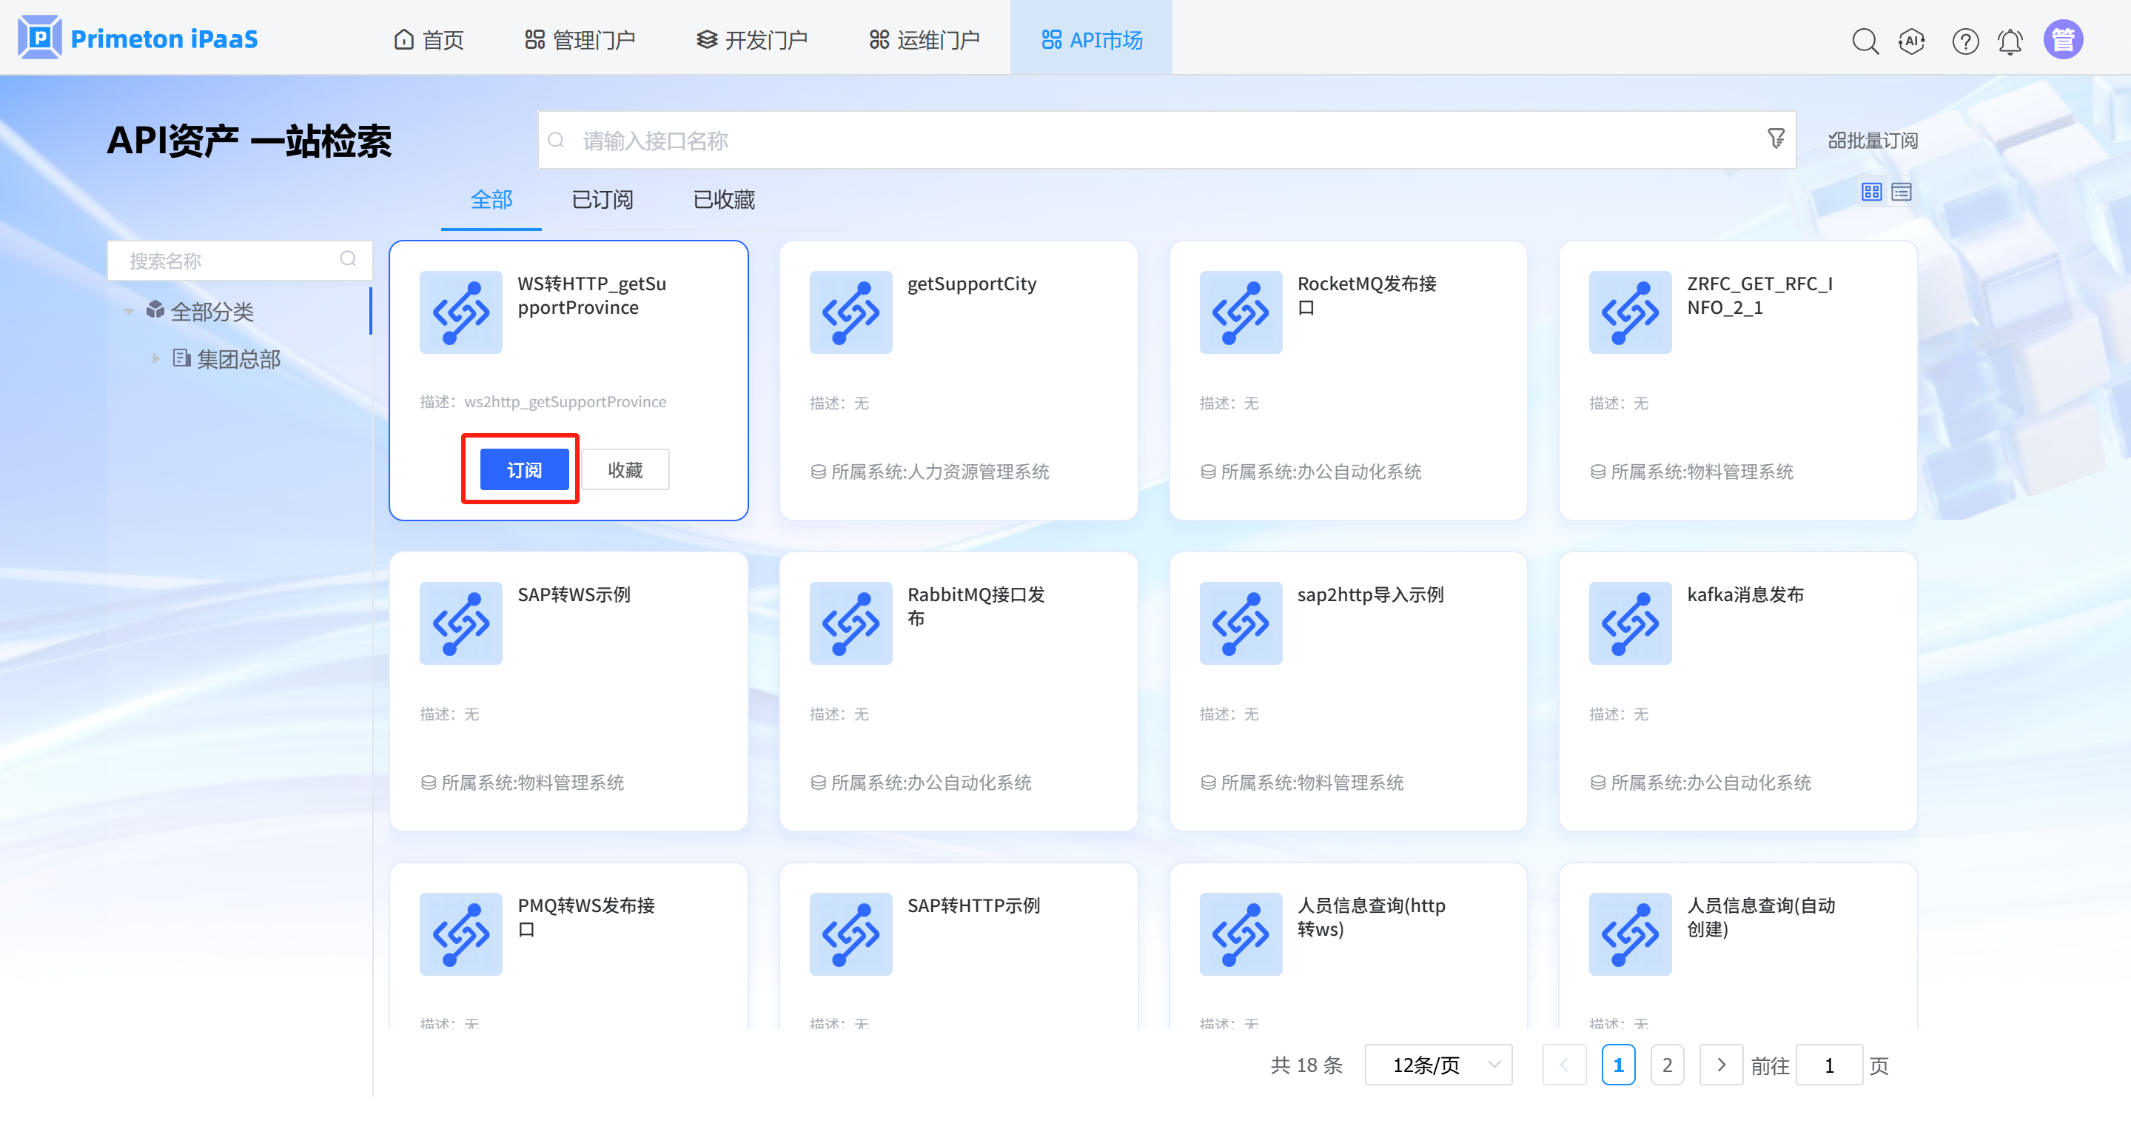This screenshot has height=1132, width=2131.
Task: Go to page 2 of results
Action: point(1667,1065)
